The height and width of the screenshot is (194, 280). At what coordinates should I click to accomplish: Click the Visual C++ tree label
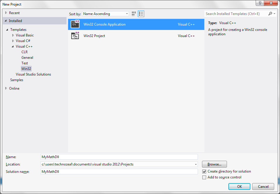[24, 46]
